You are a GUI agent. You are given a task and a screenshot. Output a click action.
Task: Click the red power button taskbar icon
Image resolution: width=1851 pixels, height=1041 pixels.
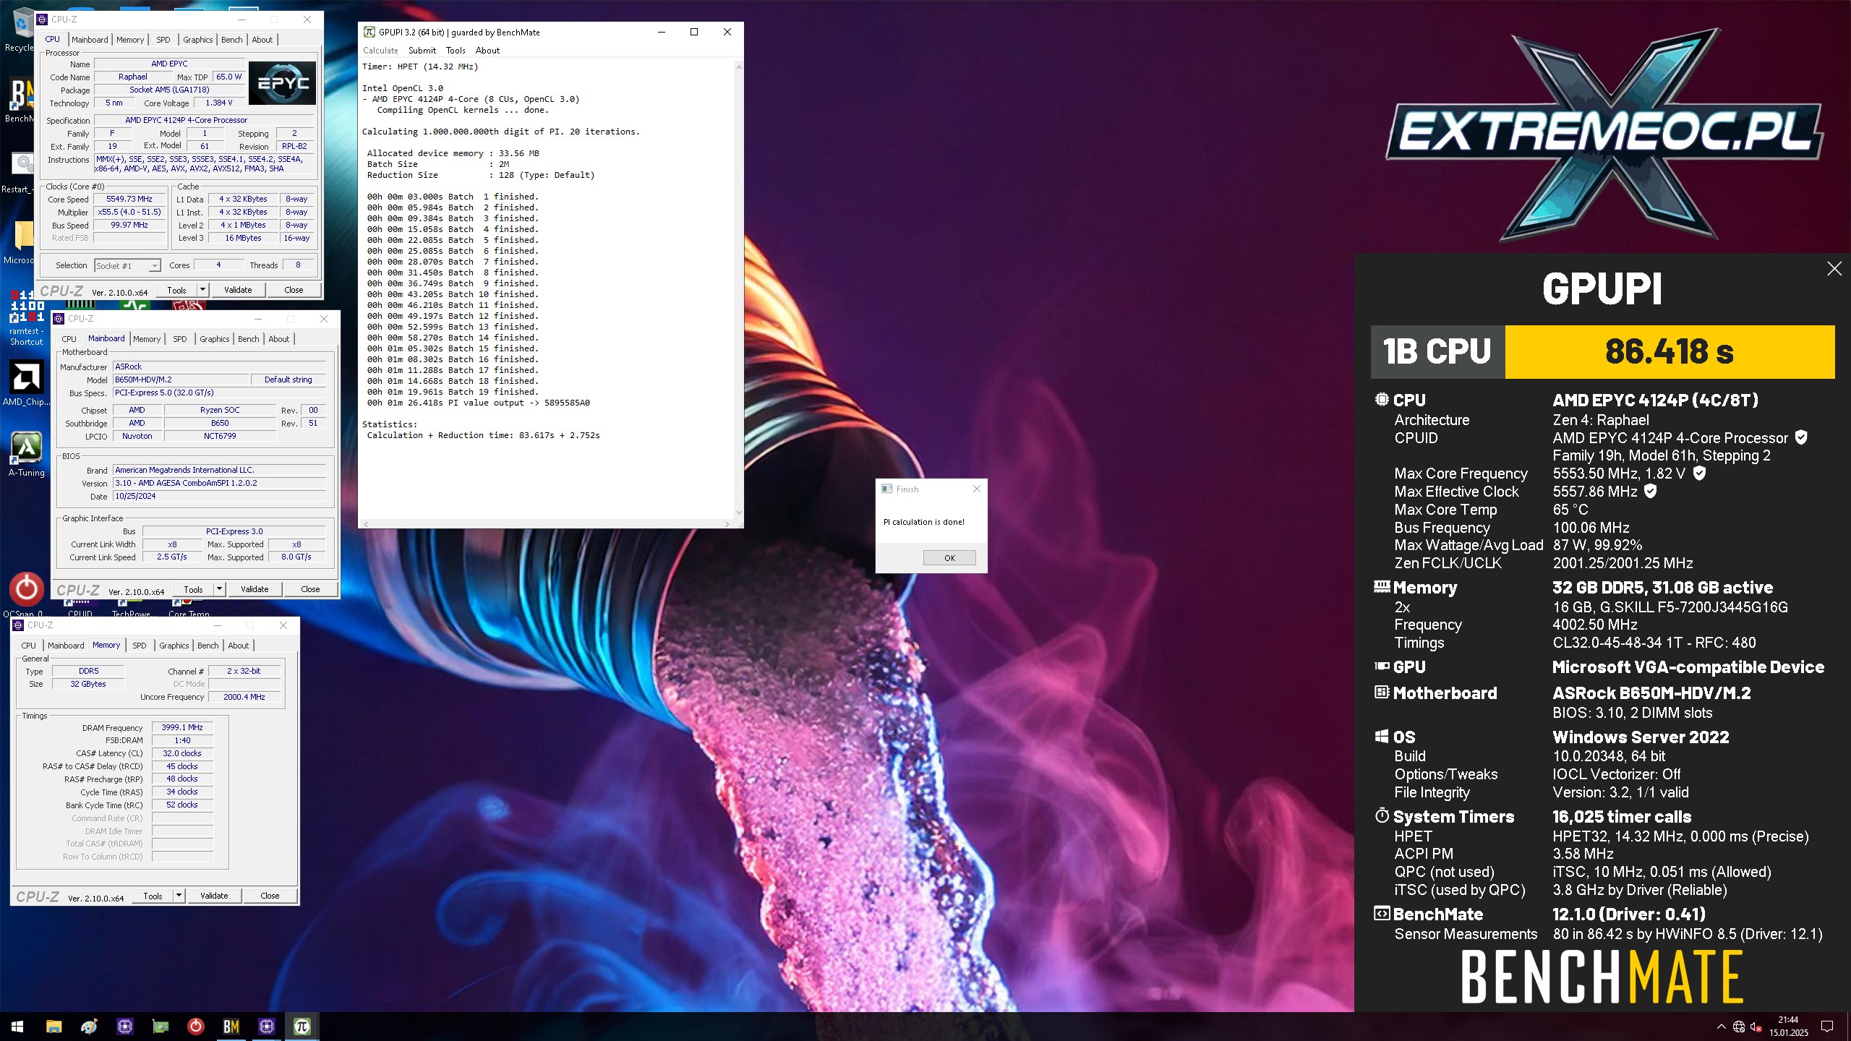pyautogui.click(x=195, y=1027)
